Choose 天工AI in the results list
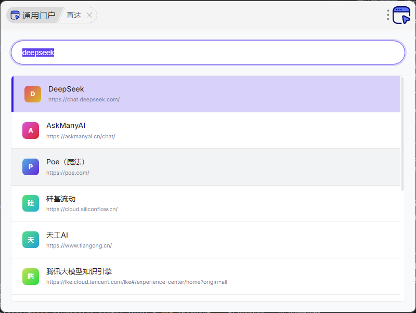The width and height of the screenshot is (416, 313). 57,235
